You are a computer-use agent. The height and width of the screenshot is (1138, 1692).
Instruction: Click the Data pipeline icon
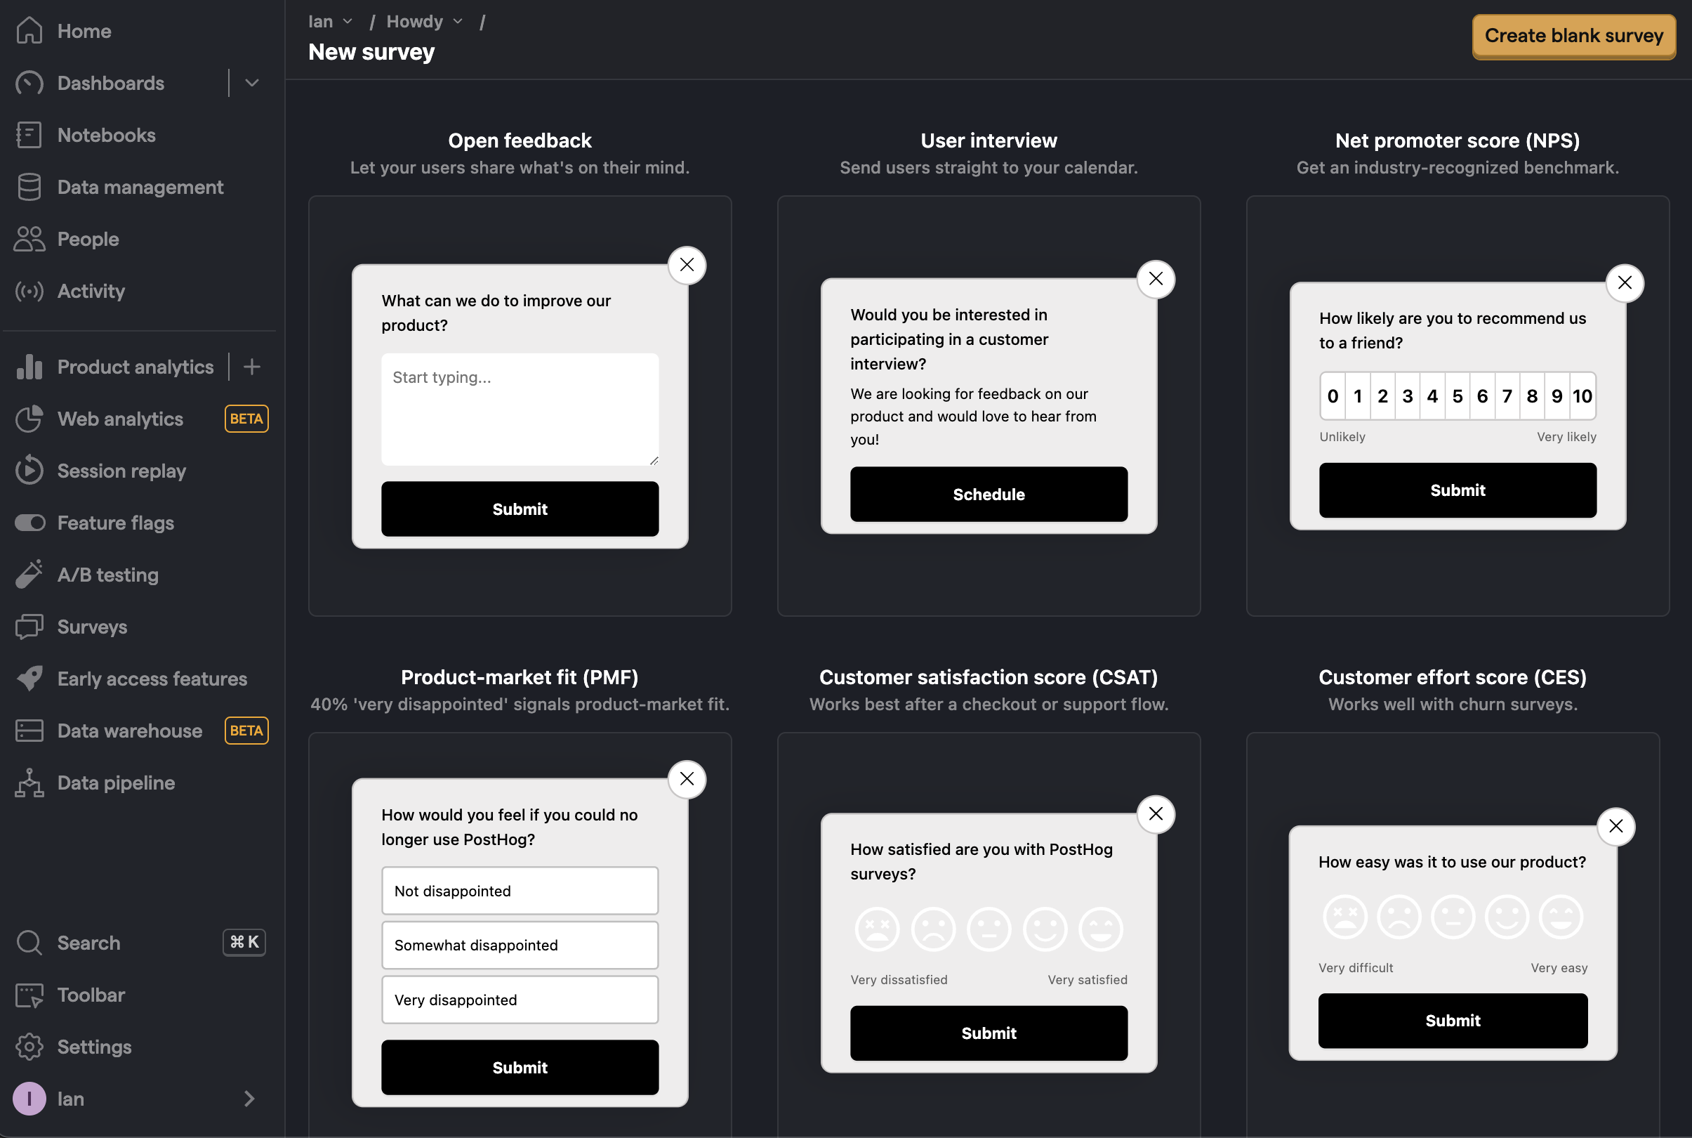(x=28, y=781)
